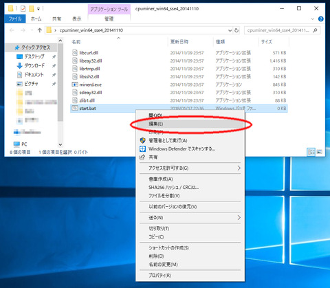The width and height of the screenshot is (330, 288).
Task: Sort by the サイズ column header
Action: click(267, 42)
